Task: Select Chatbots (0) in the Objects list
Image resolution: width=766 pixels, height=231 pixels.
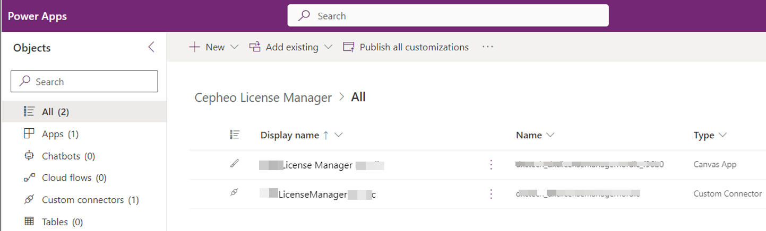Action: [83, 156]
